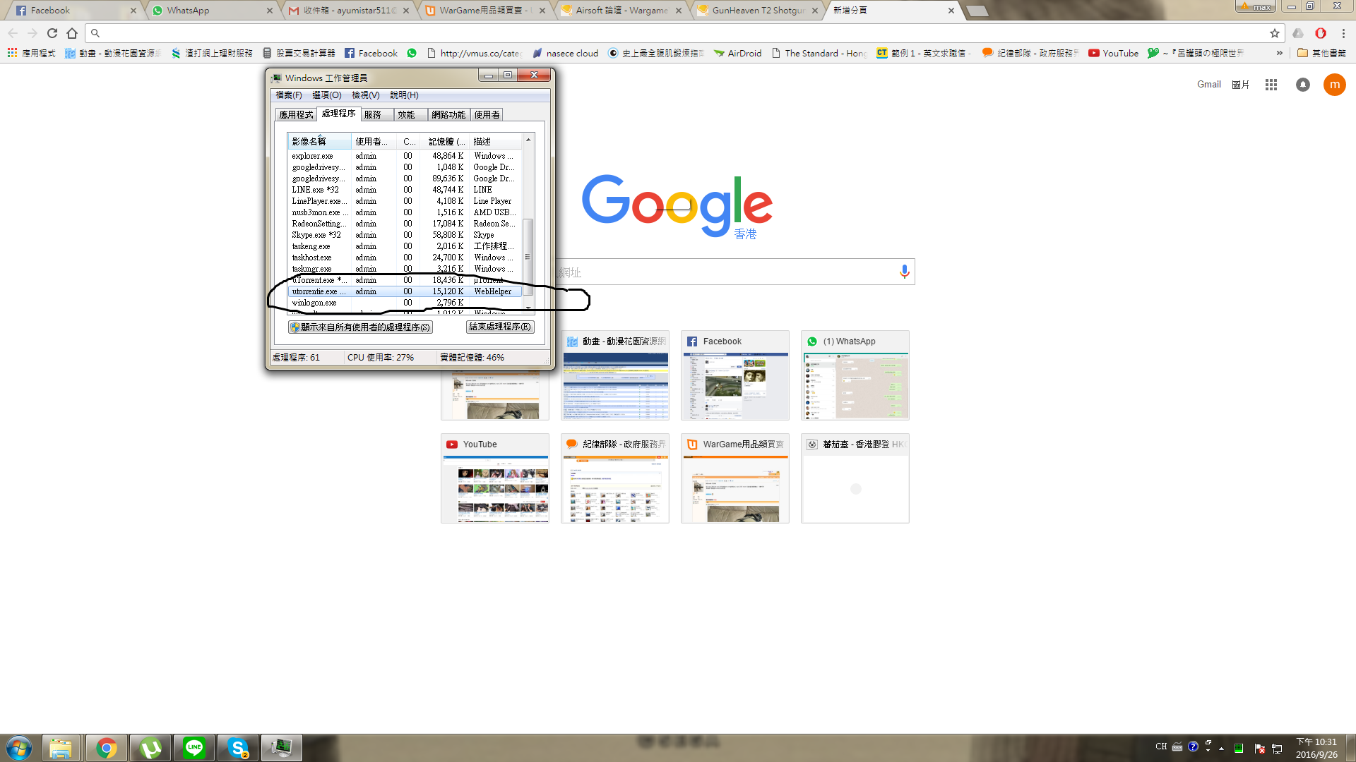Expand the hidden bookmarks overflow chevron
The image size is (1356, 762).
pyautogui.click(x=1279, y=53)
